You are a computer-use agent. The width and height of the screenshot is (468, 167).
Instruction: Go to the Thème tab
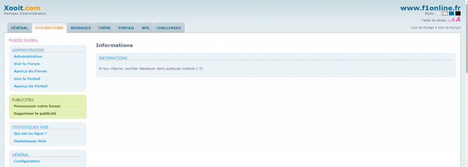point(105,28)
